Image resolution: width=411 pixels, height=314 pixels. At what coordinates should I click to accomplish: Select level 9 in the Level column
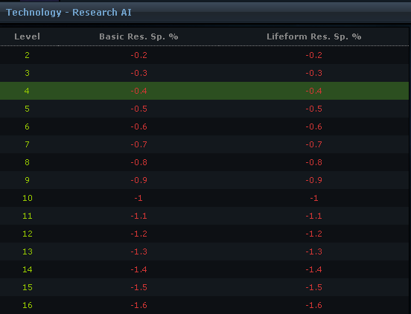tap(27, 180)
